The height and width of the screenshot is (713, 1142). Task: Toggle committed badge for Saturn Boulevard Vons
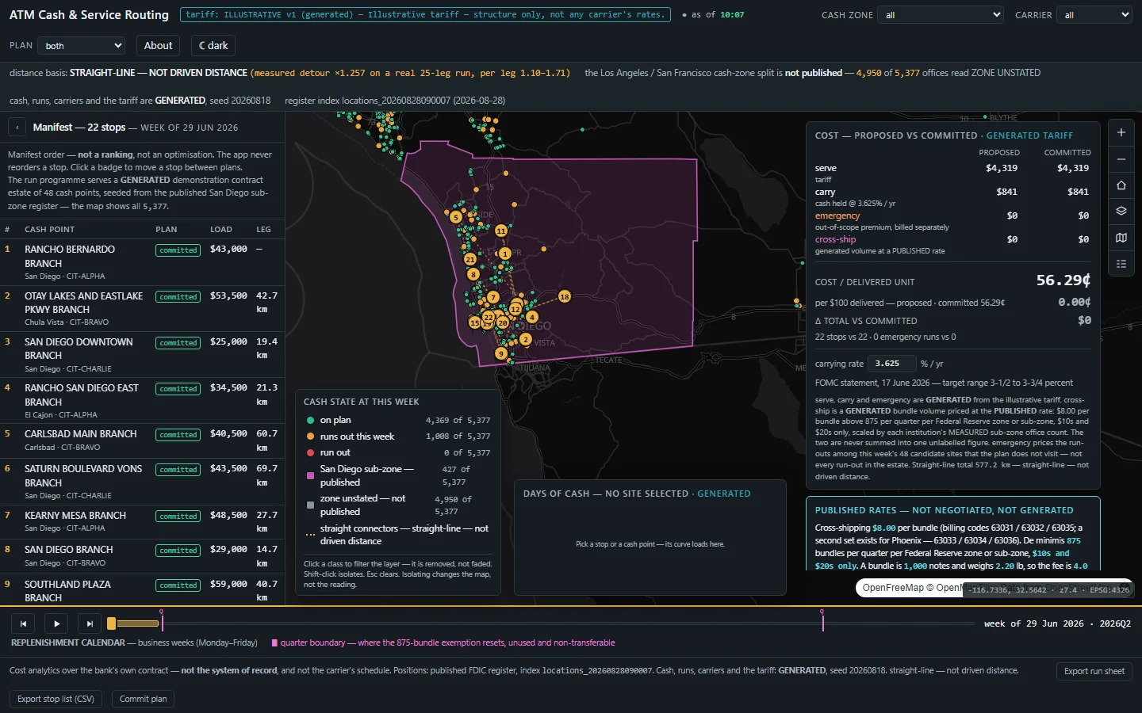pyautogui.click(x=178, y=470)
